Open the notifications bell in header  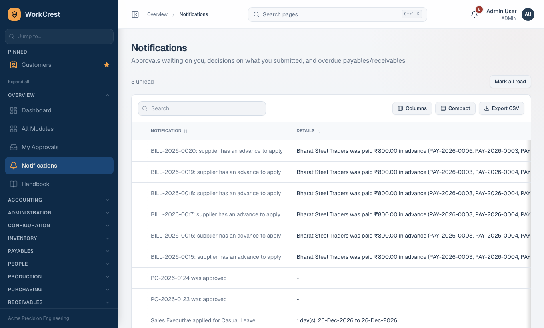[x=474, y=14]
